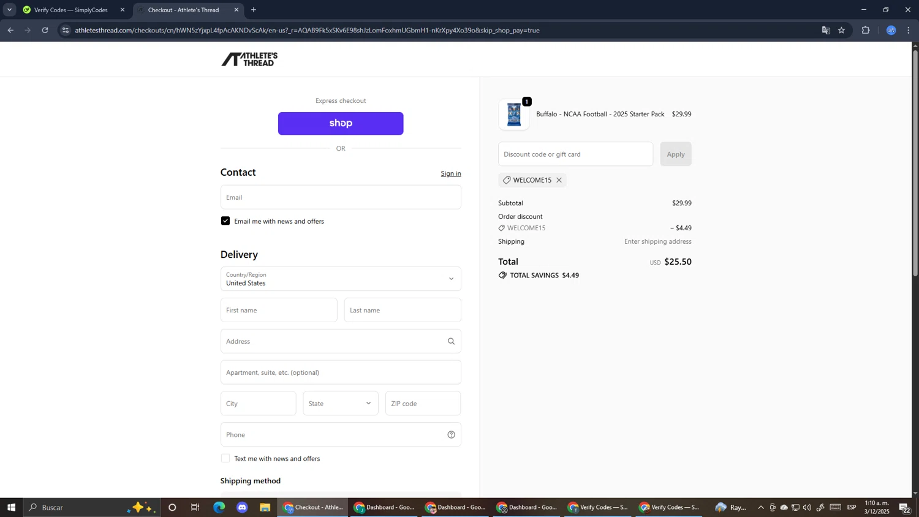The width and height of the screenshot is (919, 517).
Task: Click the volume speaker tray icon
Action: pyautogui.click(x=807, y=507)
